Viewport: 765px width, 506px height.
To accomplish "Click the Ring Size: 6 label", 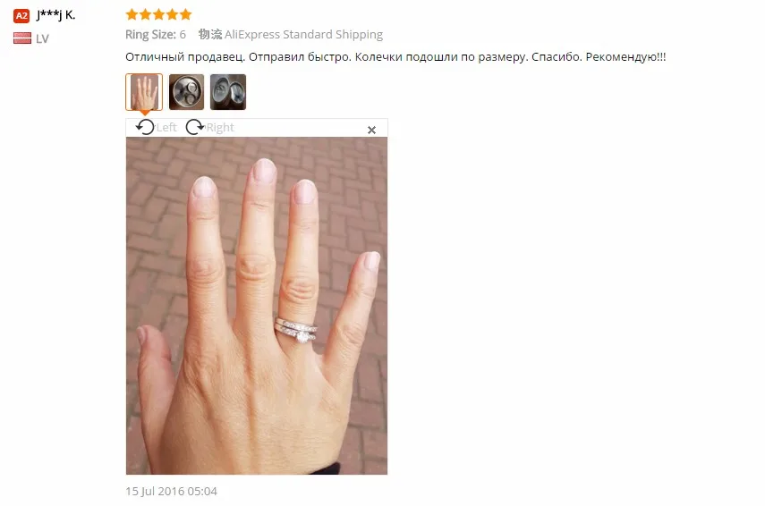I will tap(156, 35).
